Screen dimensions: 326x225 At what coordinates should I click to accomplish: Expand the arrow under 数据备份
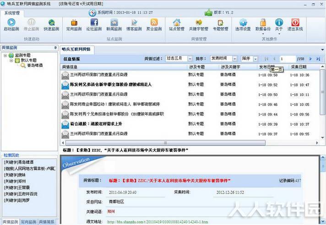[263, 34]
